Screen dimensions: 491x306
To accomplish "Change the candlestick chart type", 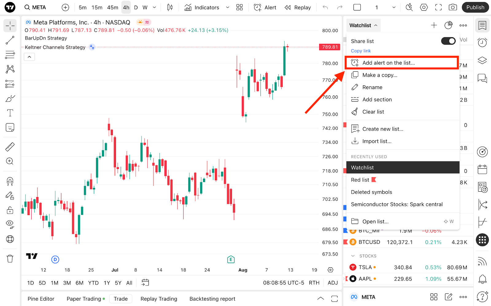I will tap(170, 7).
